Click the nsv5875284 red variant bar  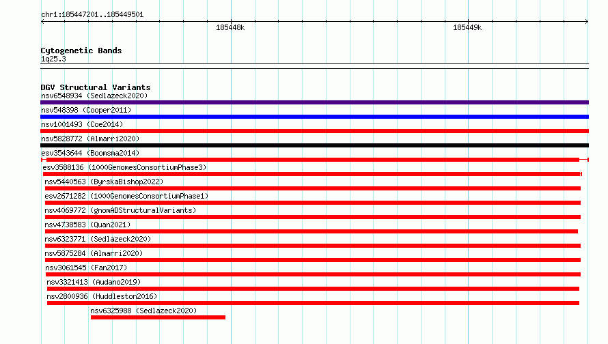click(x=312, y=260)
